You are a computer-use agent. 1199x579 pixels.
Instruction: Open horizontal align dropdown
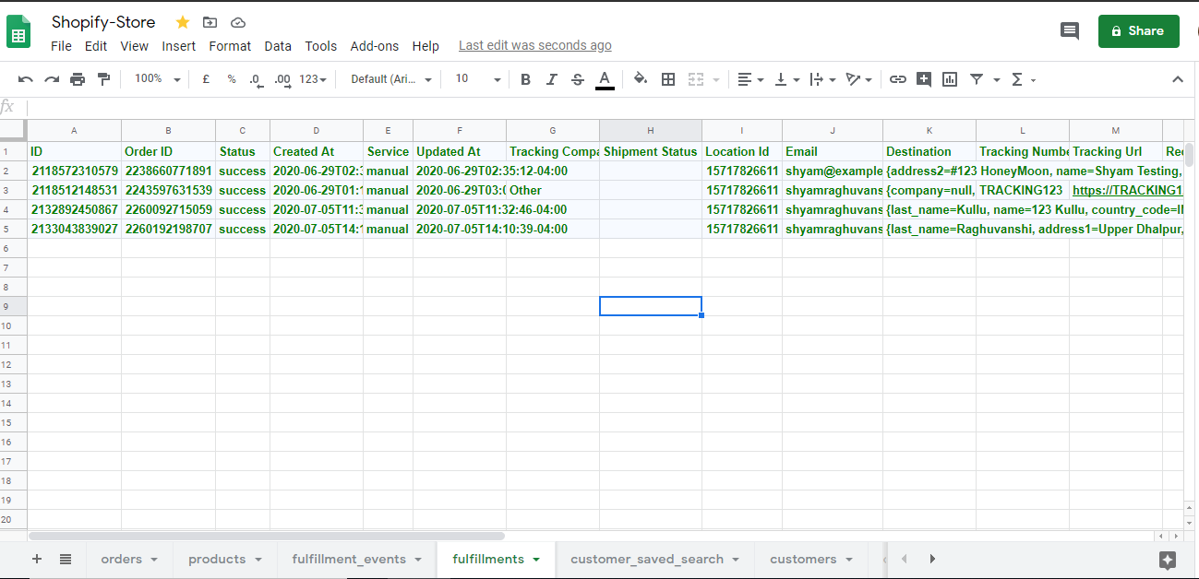751,79
